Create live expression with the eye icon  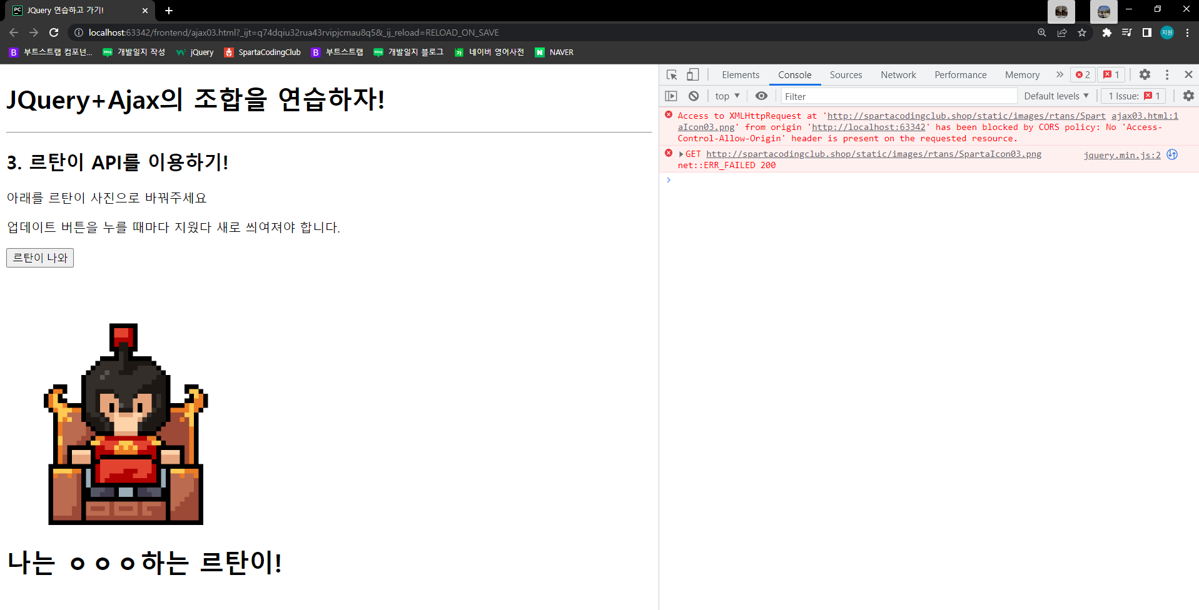point(761,96)
